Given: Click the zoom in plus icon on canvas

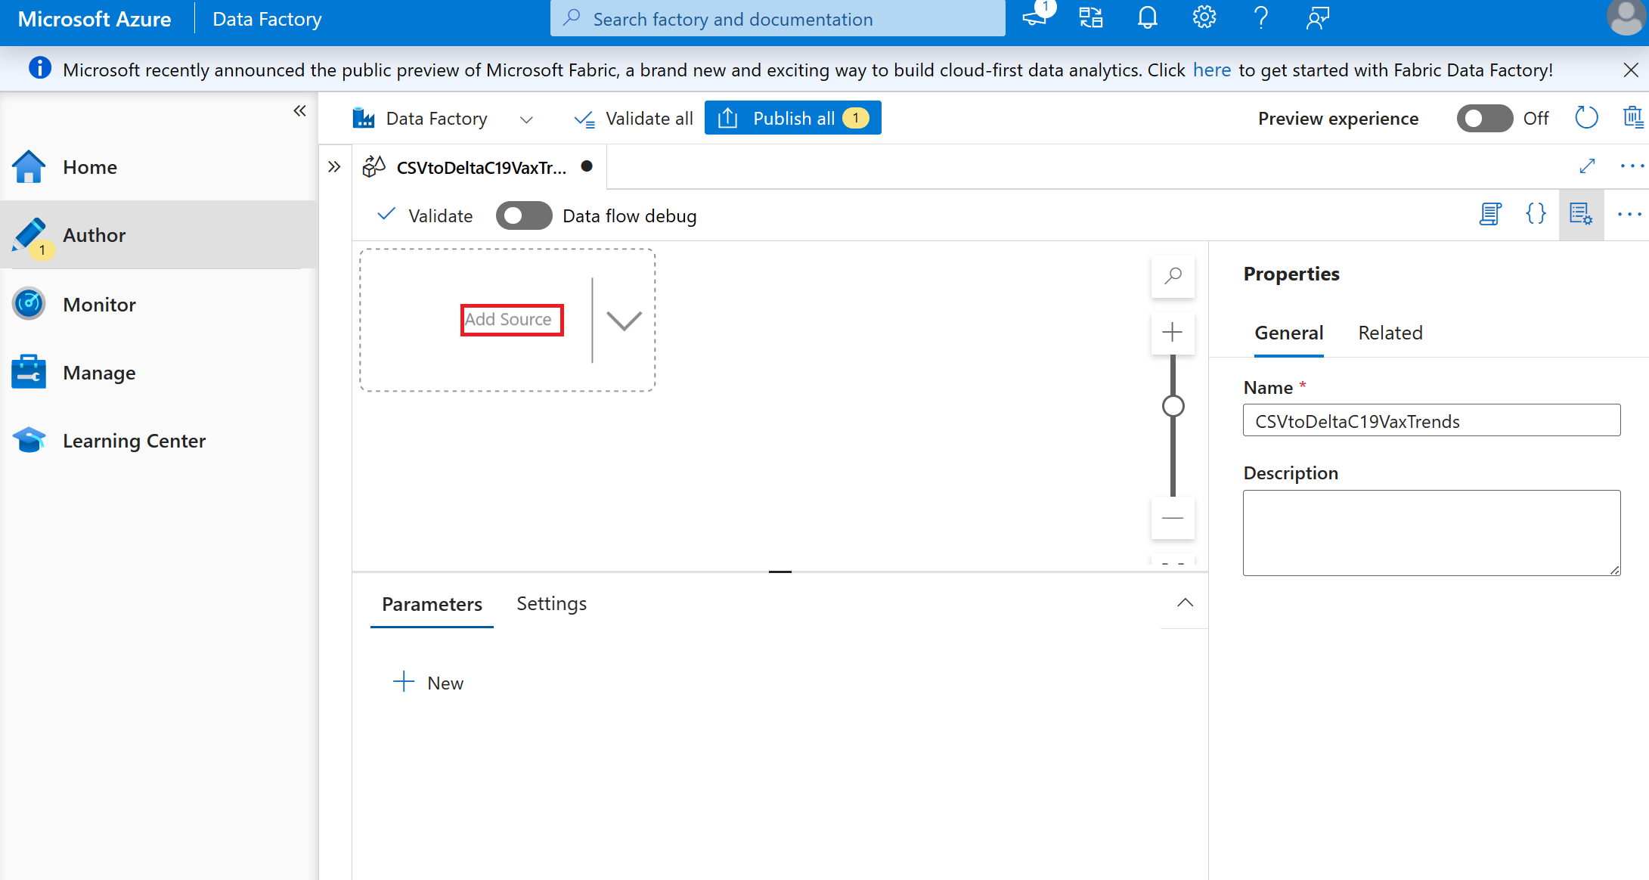Looking at the screenshot, I should pyautogui.click(x=1171, y=331).
